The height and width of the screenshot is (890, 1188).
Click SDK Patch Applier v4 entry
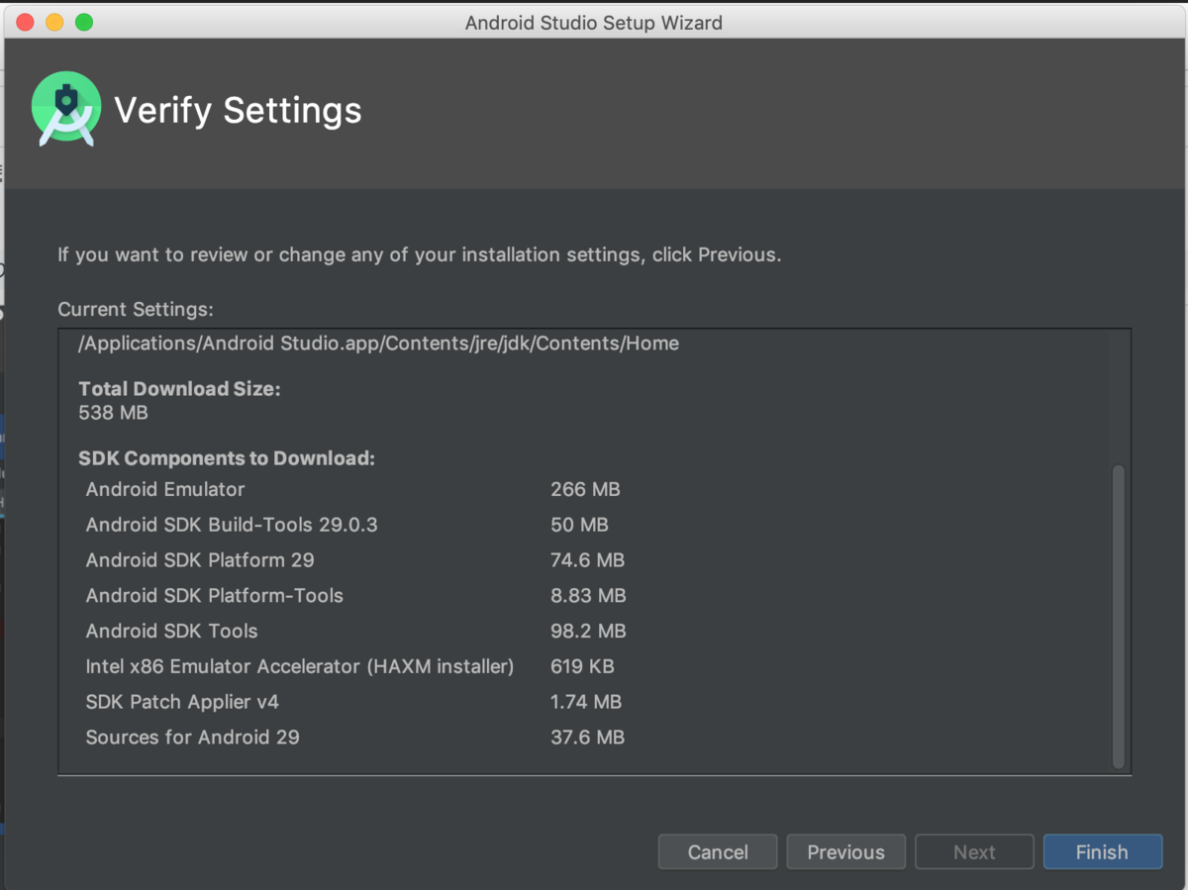click(x=182, y=702)
